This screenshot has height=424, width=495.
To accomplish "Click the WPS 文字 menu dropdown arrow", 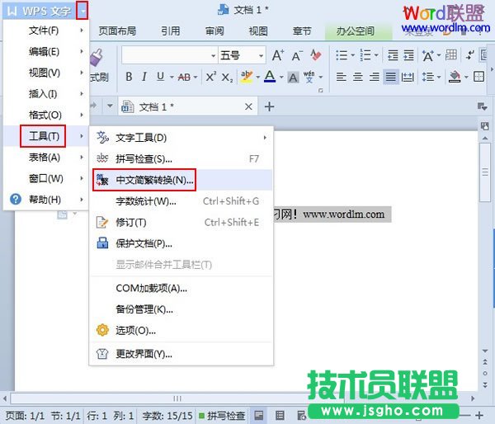I will tap(82, 11).
